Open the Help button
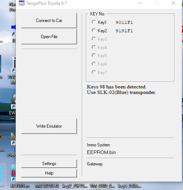The width and height of the screenshot is (183, 190). click(49, 173)
